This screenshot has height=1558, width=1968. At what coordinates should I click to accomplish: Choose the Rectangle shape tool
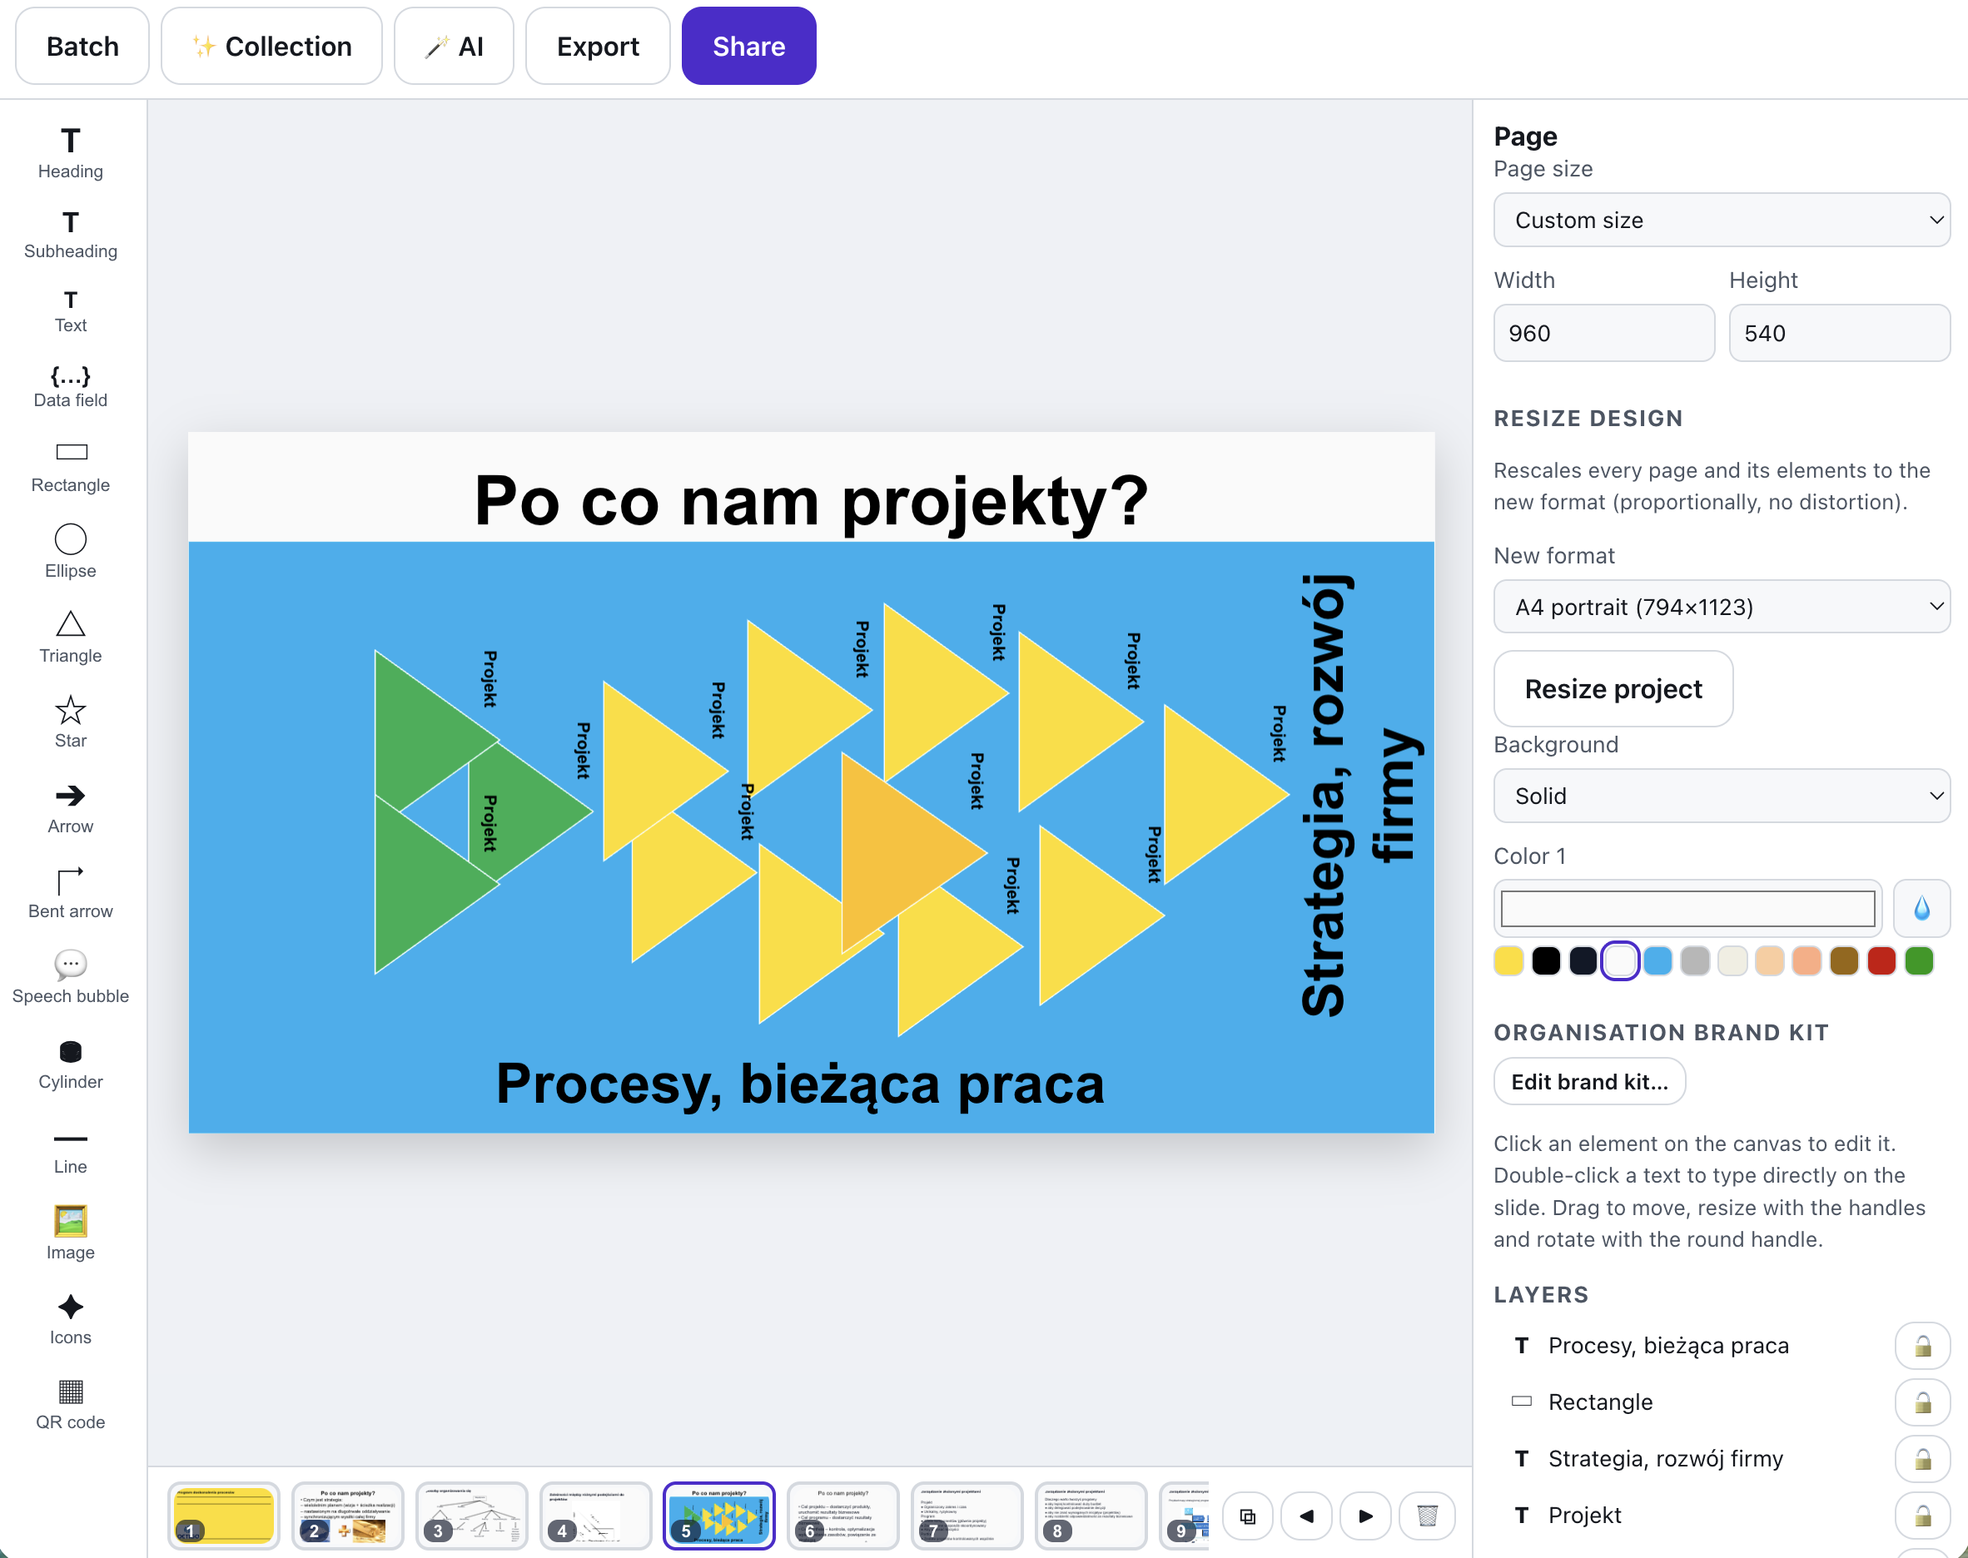[70, 468]
